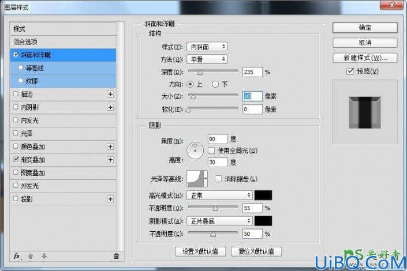This screenshot has height=271, width=407.
Task: Click the 大小 slider handle
Action: [x=193, y=97]
